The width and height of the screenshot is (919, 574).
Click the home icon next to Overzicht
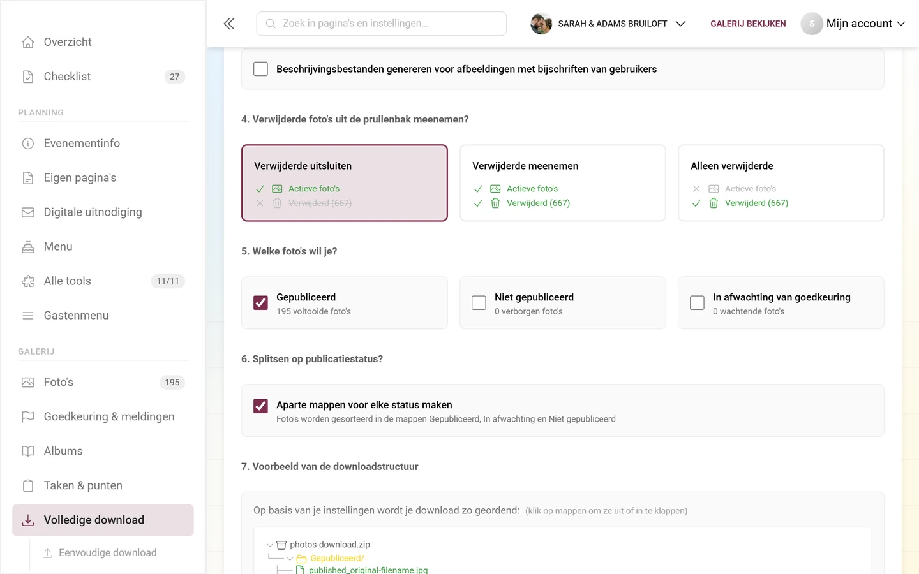28,42
